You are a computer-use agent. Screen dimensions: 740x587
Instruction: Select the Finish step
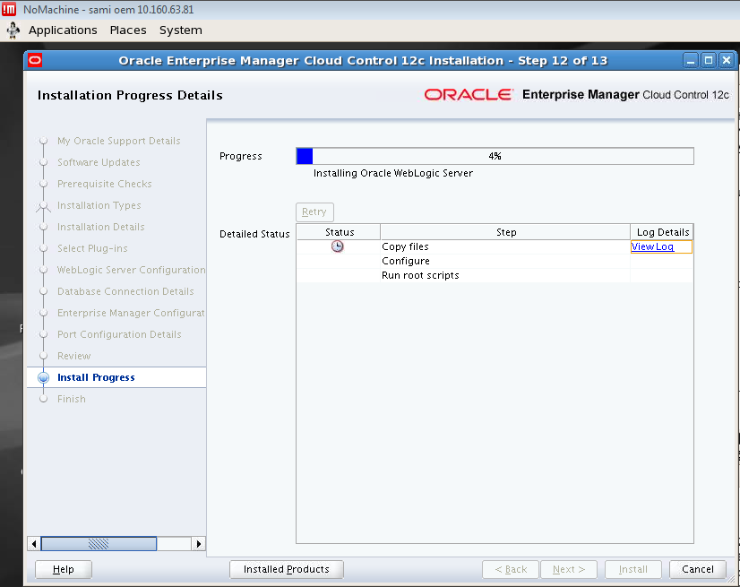point(72,399)
